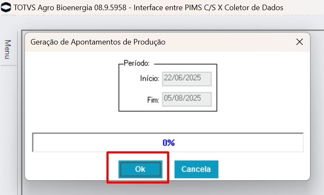
Task: Click the Início date field
Action: [187, 78]
